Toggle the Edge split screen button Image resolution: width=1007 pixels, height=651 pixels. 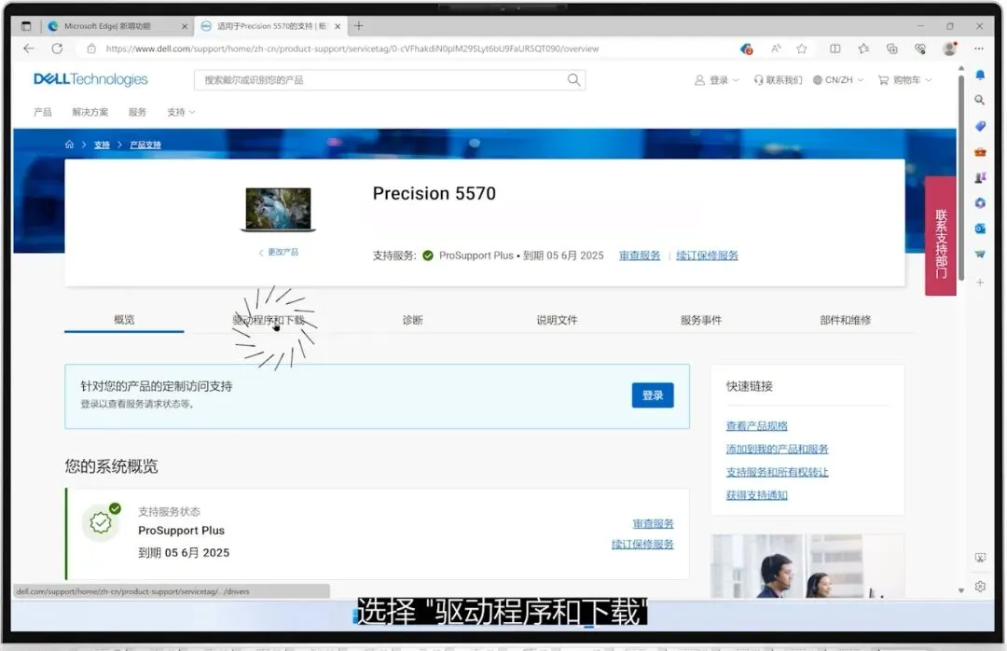click(834, 48)
